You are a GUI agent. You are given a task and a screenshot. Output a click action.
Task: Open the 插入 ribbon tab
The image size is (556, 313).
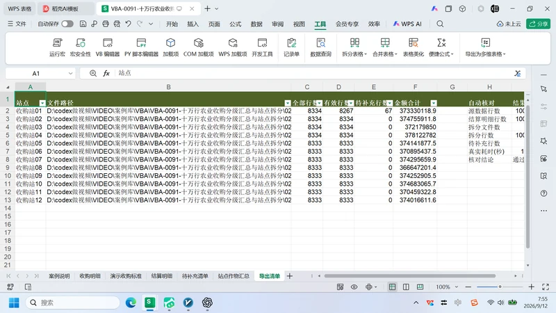pyautogui.click(x=193, y=24)
